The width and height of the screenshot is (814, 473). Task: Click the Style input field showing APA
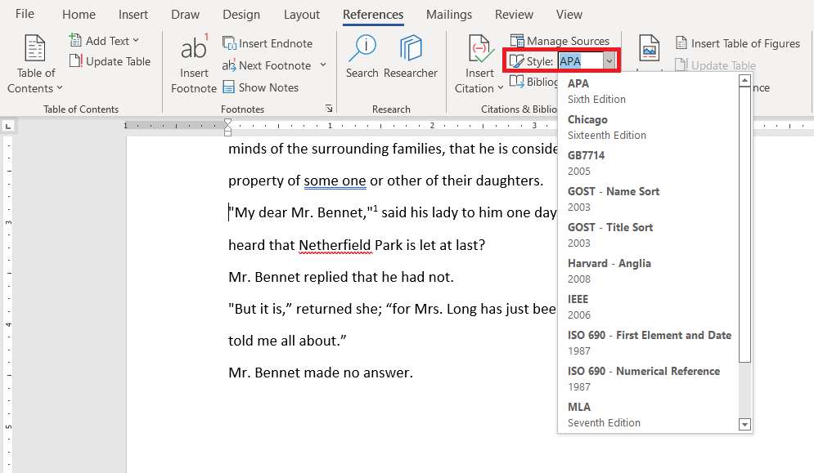click(x=580, y=61)
